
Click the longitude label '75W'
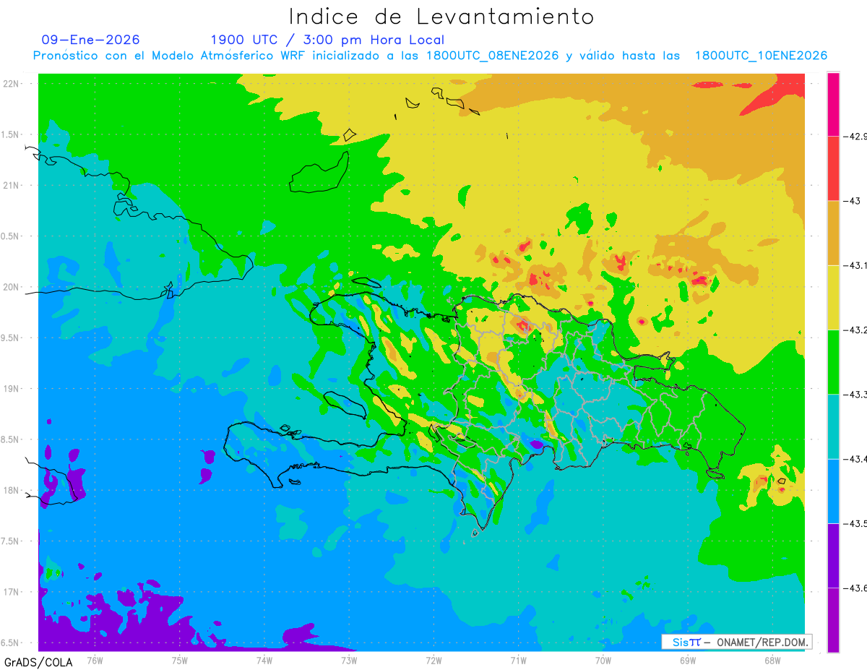pyautogui.click(x=180, y=660)
